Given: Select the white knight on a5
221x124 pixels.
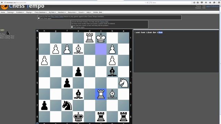Looking at the screenshot, I should (x=124, y=83).
